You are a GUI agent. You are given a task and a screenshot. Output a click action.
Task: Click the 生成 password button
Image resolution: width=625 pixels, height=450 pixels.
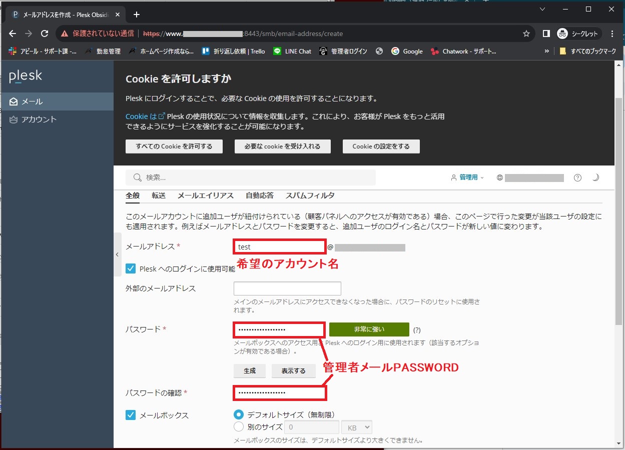[x=250, y=371]
